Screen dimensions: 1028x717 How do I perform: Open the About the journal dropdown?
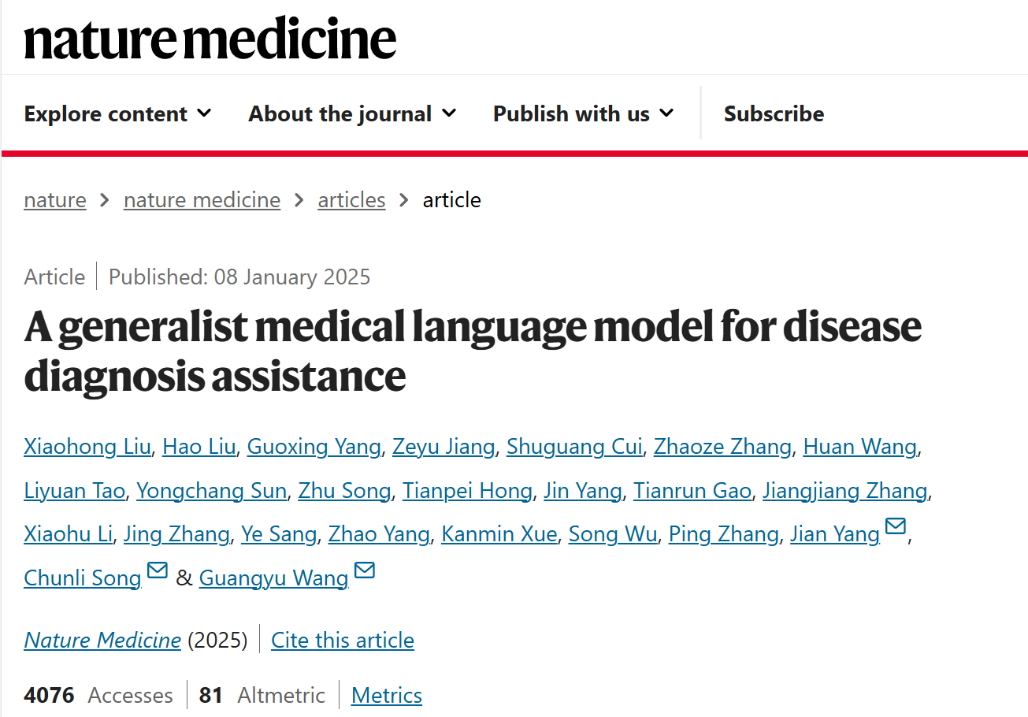pos(352,113)
